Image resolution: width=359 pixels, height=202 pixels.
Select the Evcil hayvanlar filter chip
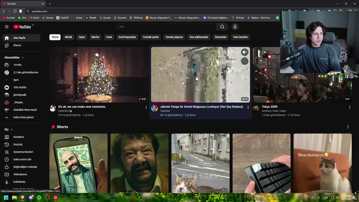pos(127,37)
